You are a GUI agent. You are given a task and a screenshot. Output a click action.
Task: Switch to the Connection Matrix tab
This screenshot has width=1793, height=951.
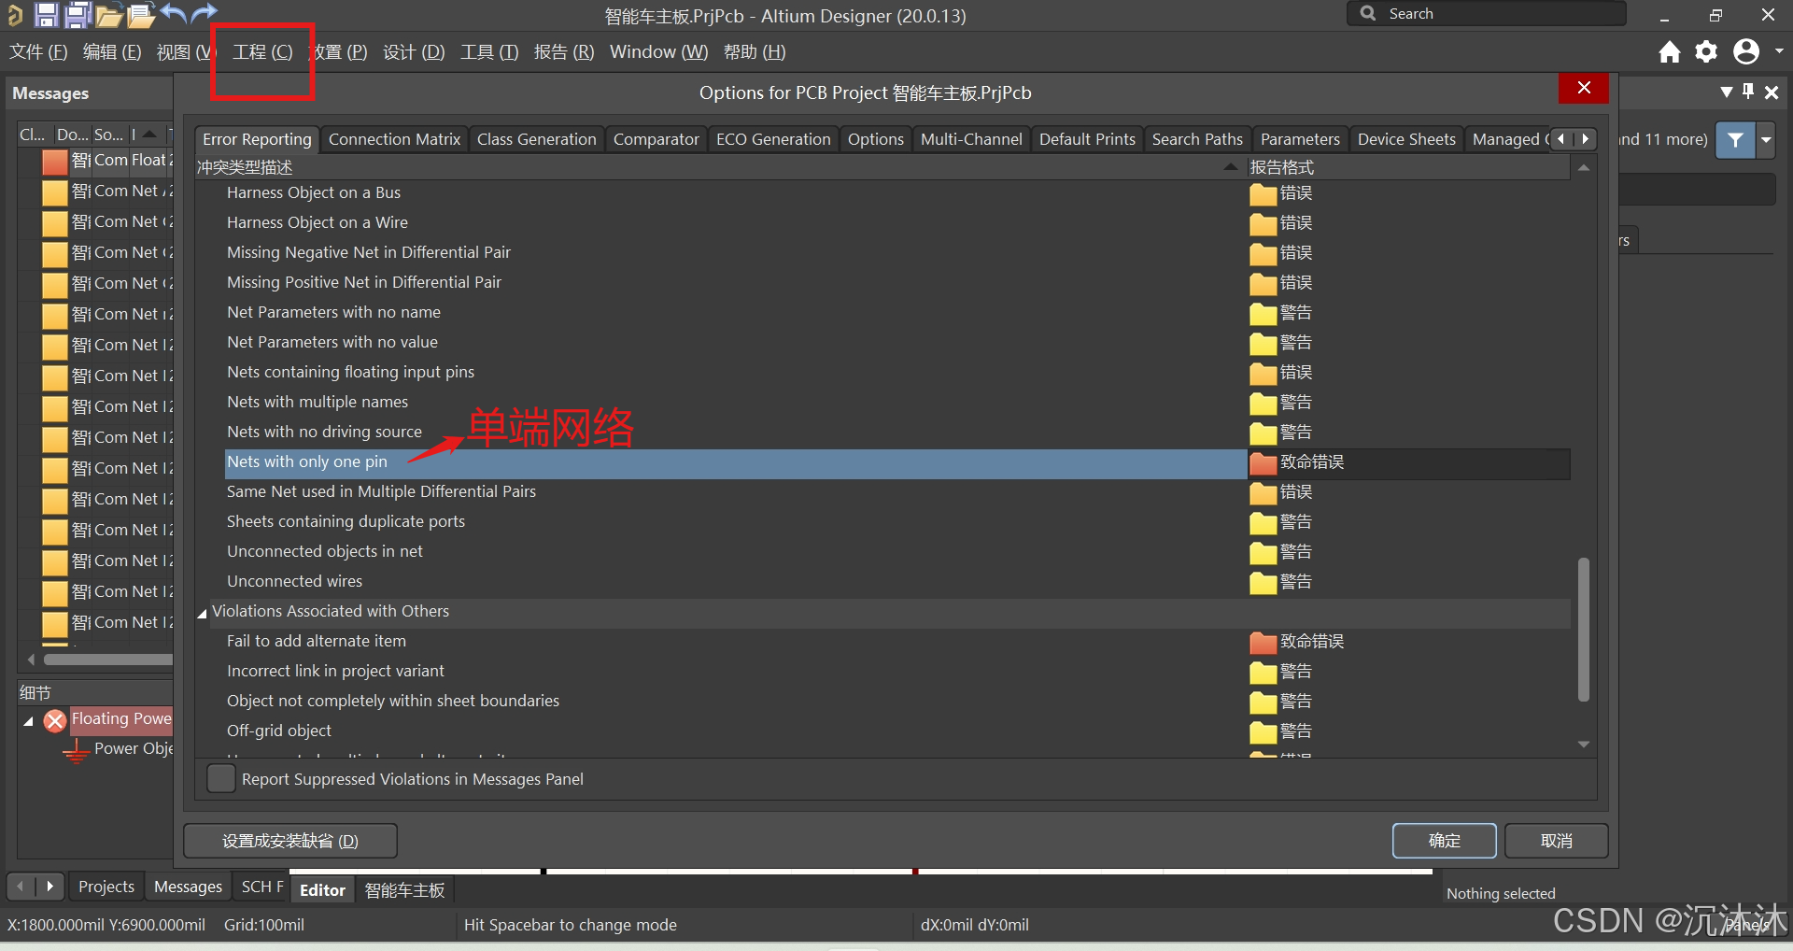click(x=394, y=139)
